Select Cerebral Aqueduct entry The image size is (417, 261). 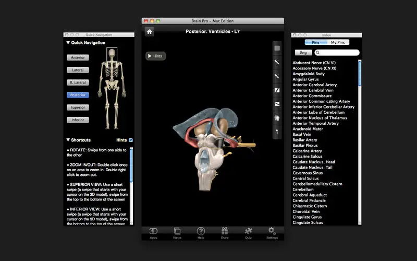coord(310,195)
